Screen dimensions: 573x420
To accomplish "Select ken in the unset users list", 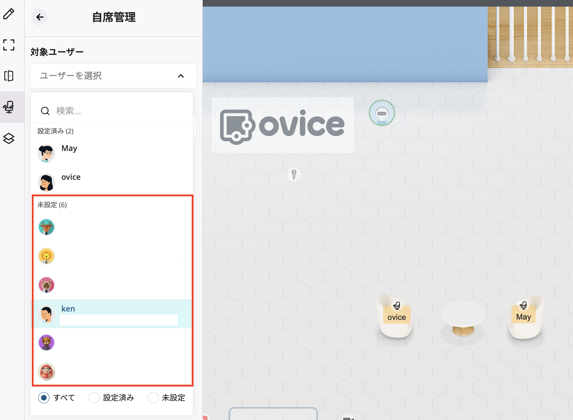I will (112, 314).
